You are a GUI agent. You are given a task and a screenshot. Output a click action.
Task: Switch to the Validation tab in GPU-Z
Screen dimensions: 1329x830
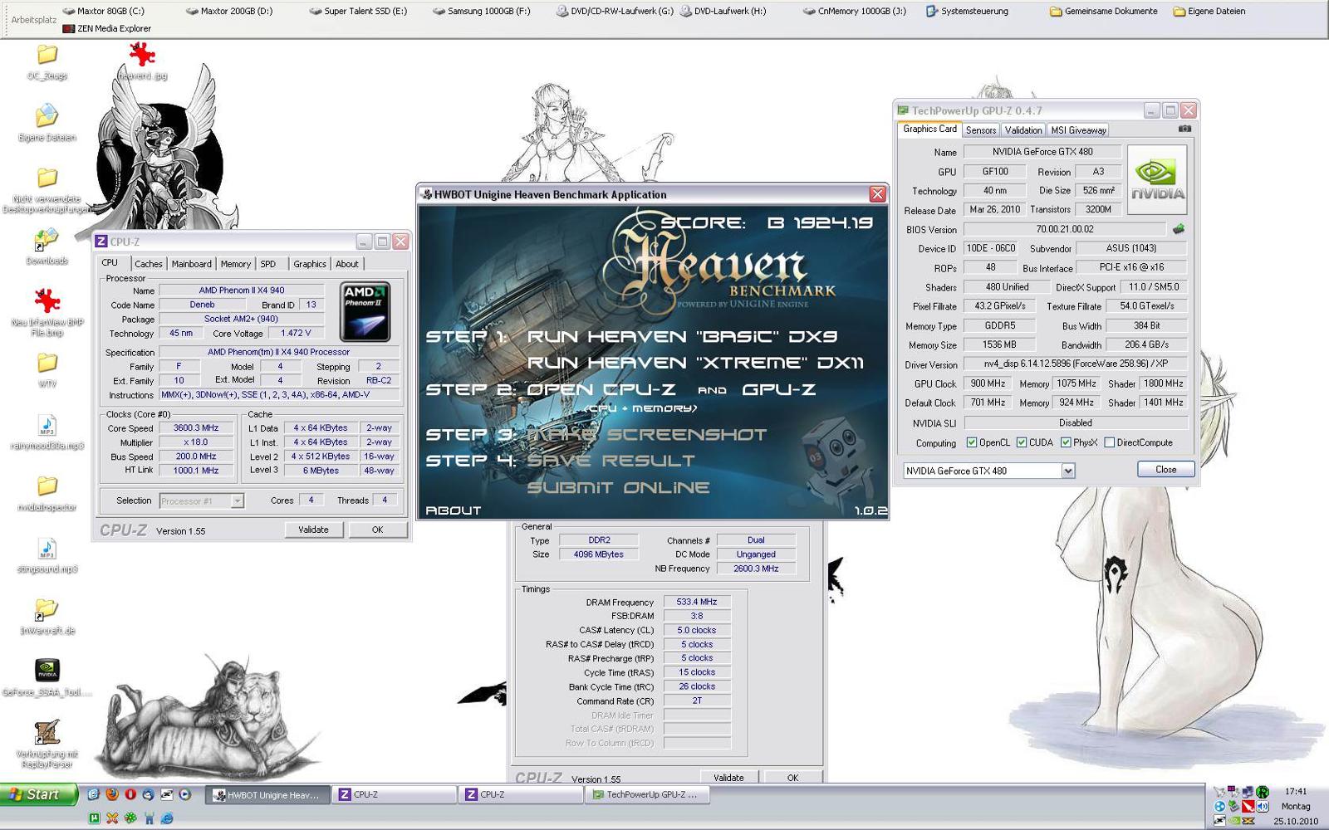(1023, 130)
